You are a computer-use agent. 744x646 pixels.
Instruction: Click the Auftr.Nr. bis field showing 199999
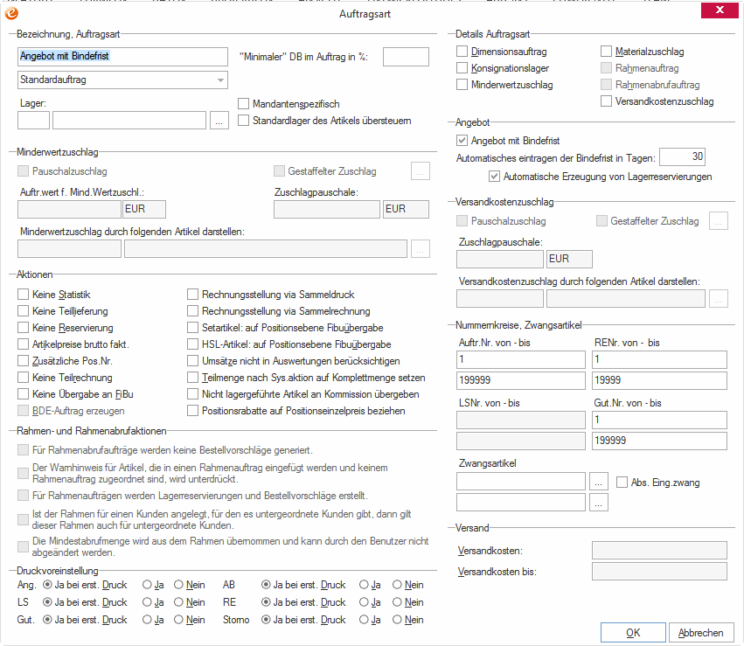coord(520,380)
